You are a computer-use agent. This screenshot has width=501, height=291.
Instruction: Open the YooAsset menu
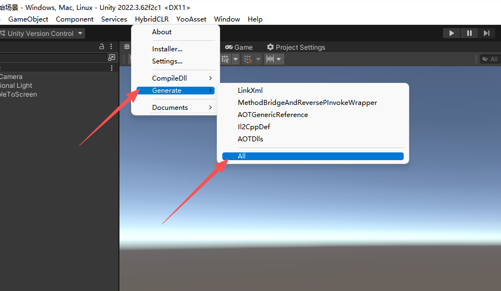191,19
